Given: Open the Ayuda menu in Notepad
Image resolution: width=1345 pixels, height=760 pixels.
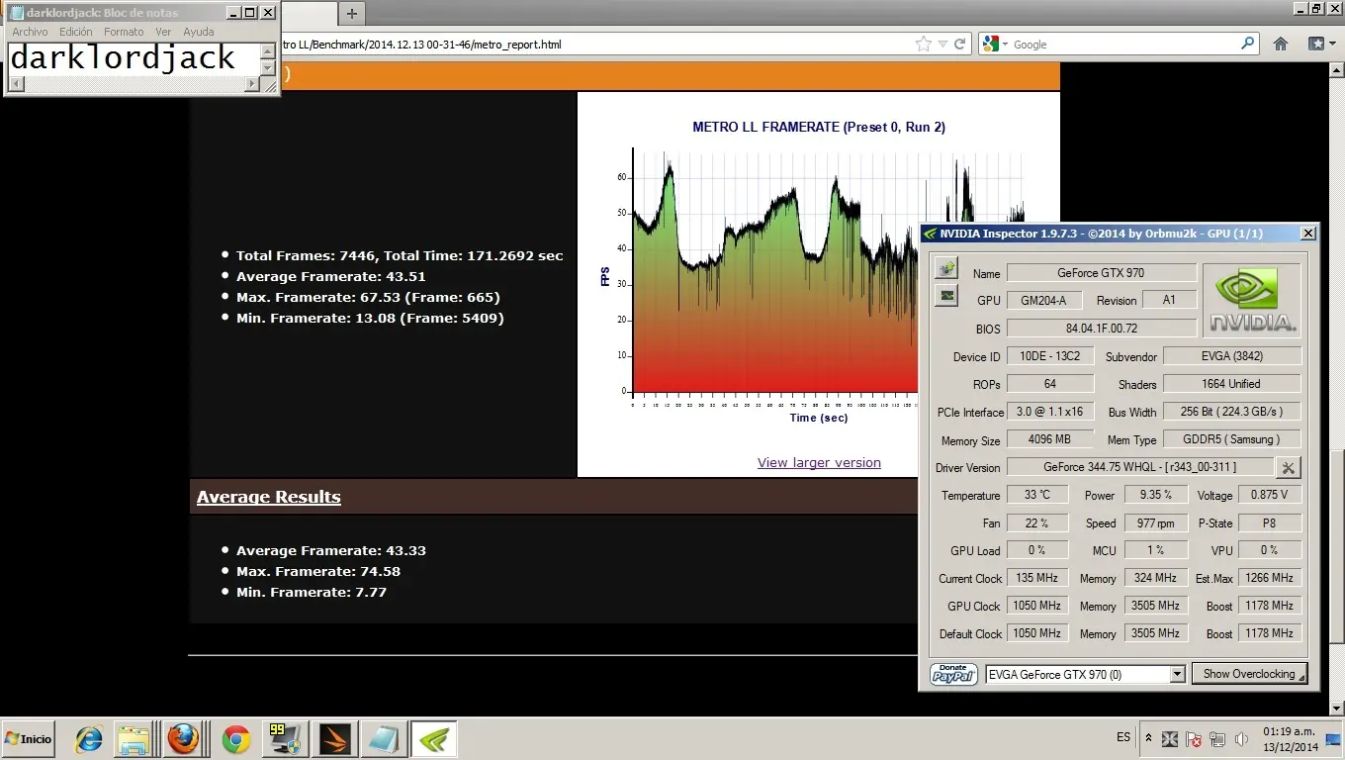Looking at the screenshot, I should click(x=199, y=32).
